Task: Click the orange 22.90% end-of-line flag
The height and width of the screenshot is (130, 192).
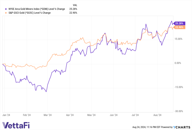Action: point(179,27)
